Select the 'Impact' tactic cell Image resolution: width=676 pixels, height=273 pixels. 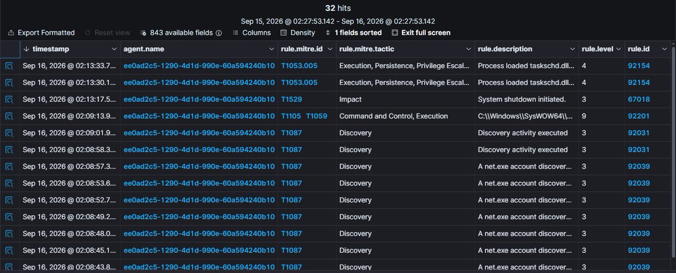click(x=406, y=99)
